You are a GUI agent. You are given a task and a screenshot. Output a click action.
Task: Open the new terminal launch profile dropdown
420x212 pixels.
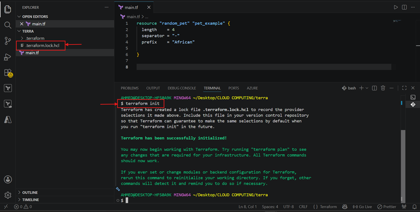click(367, 88)
